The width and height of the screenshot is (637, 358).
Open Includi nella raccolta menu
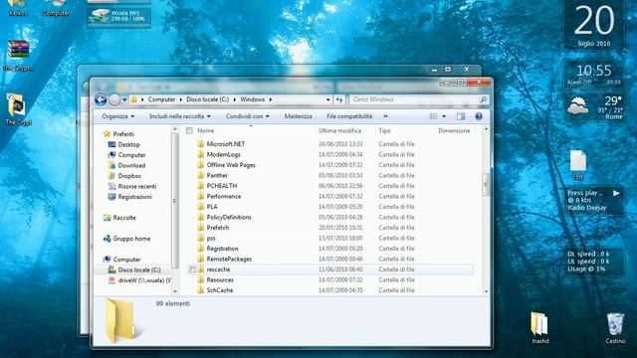(x=179, y=116)
